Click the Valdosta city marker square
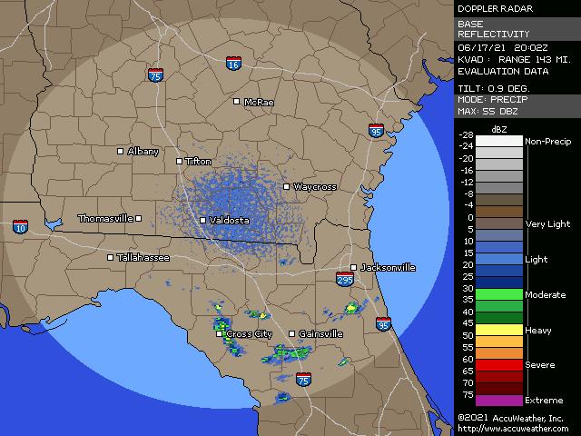This screenshot has width=581, height=436. click(202, 221)
